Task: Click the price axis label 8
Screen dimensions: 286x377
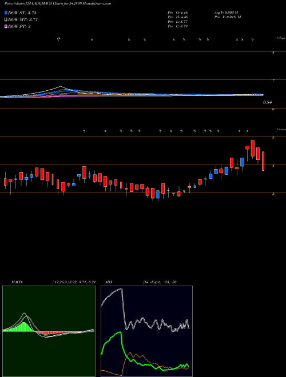Action: click(273, 53)
